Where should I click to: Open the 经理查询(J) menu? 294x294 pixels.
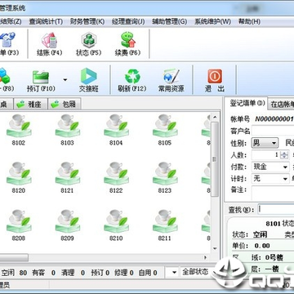click(x=128, y=21)
